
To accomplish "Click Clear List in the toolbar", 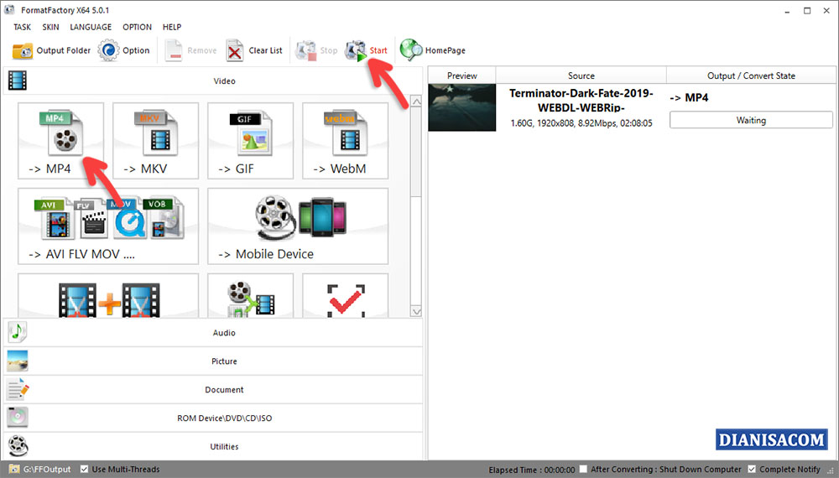I will 255,50.
